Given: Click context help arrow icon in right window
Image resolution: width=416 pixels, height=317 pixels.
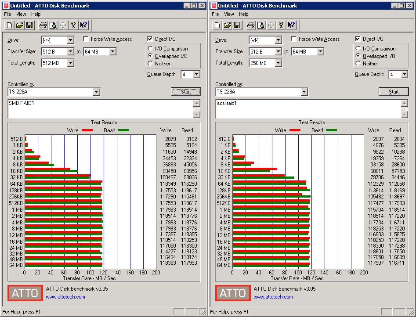Looking at the screenshot, I should pos(291,25).
